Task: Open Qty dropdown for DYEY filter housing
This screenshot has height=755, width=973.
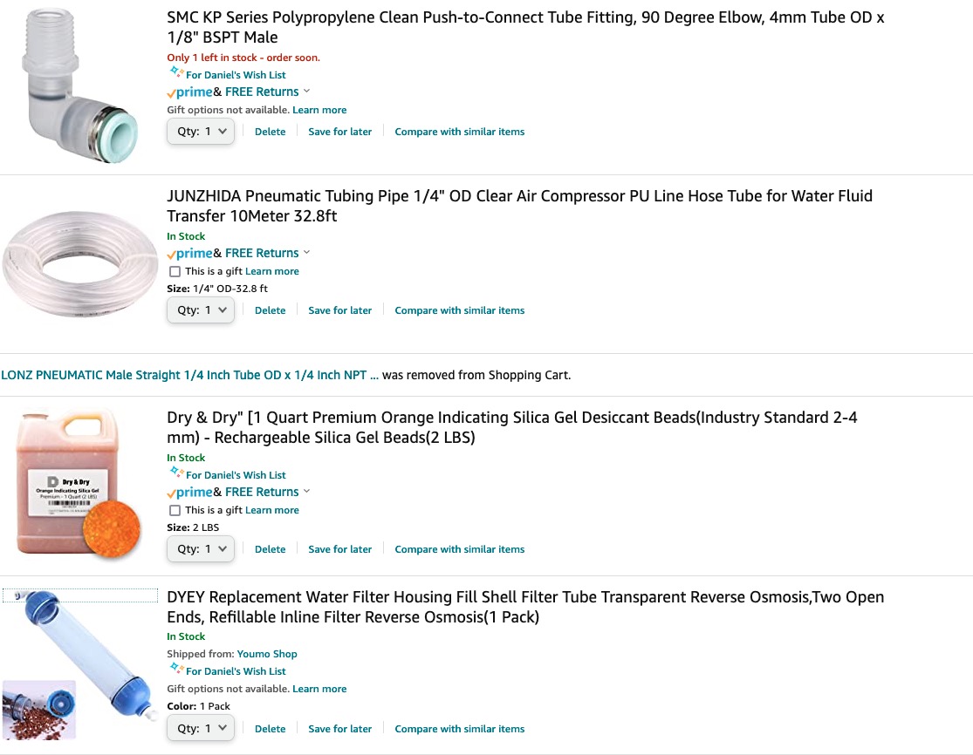Action: coord(201,728)
